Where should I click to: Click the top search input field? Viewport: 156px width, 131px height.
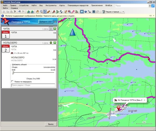[x=132, y=6]
